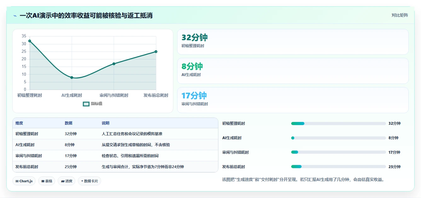This screenshot has height=198, width=421.
Task: Click the 35 tick on the chart y-axis
Action: 24,36
